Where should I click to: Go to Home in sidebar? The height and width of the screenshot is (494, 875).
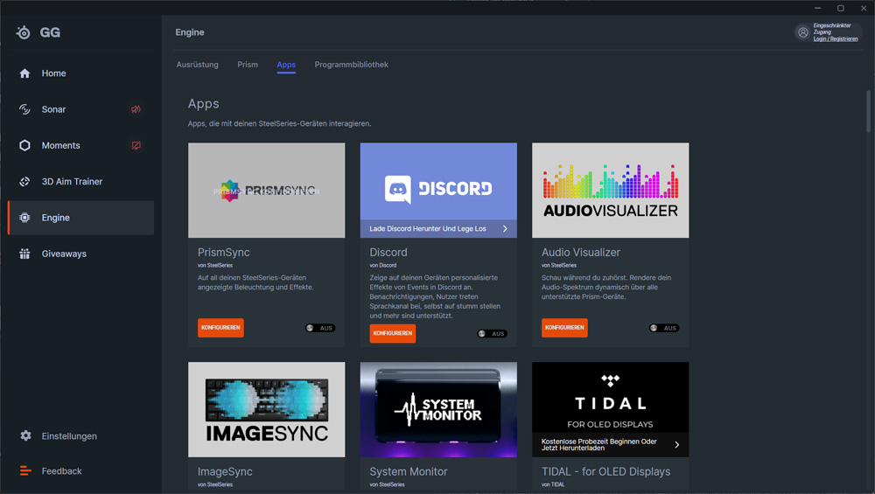(53, 73)
